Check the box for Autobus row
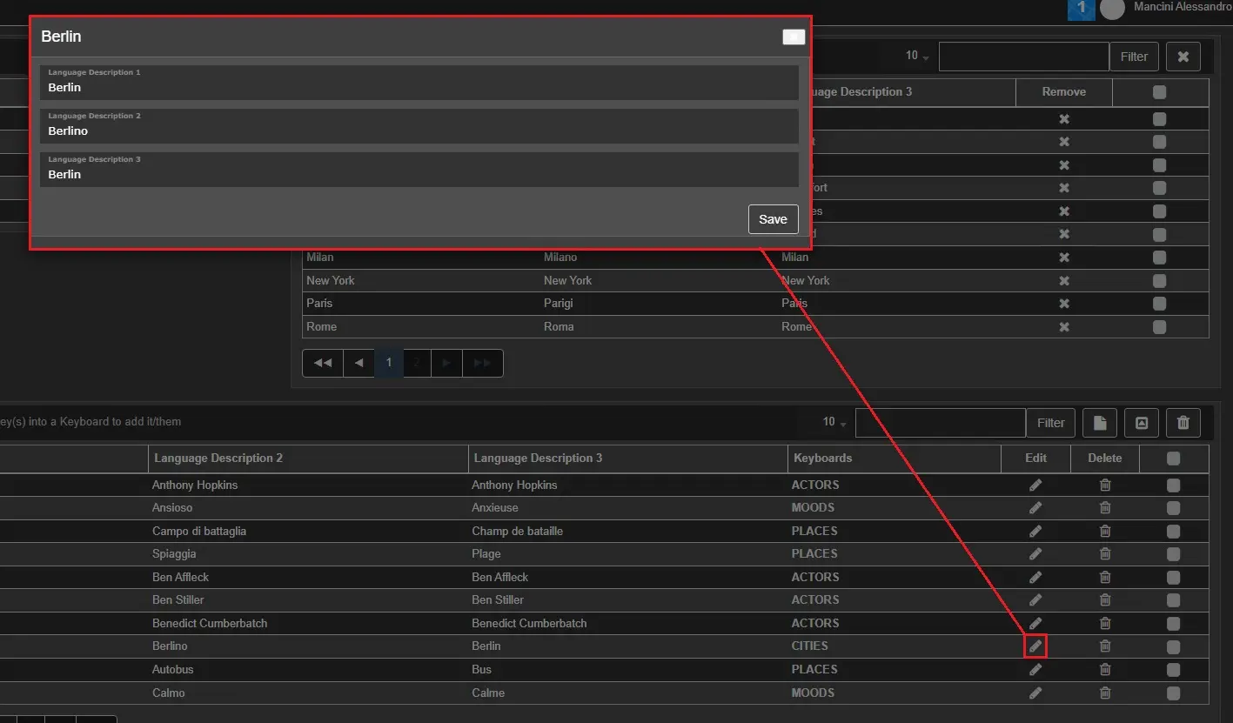Viewport: 1233px width, 723px height. 1173,670
